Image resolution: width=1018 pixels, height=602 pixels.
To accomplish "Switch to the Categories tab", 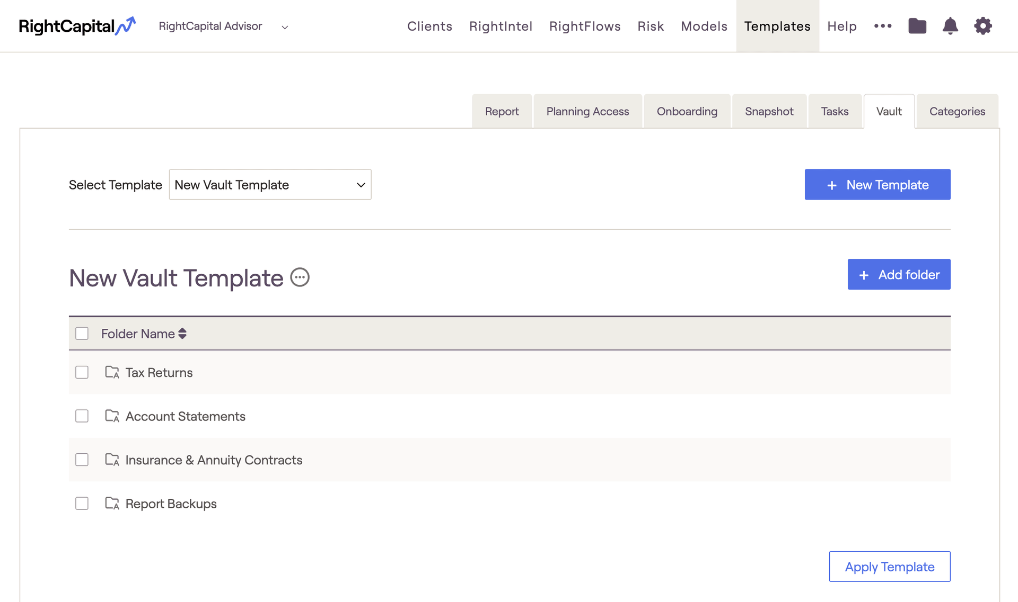I will tap(958, 111).
